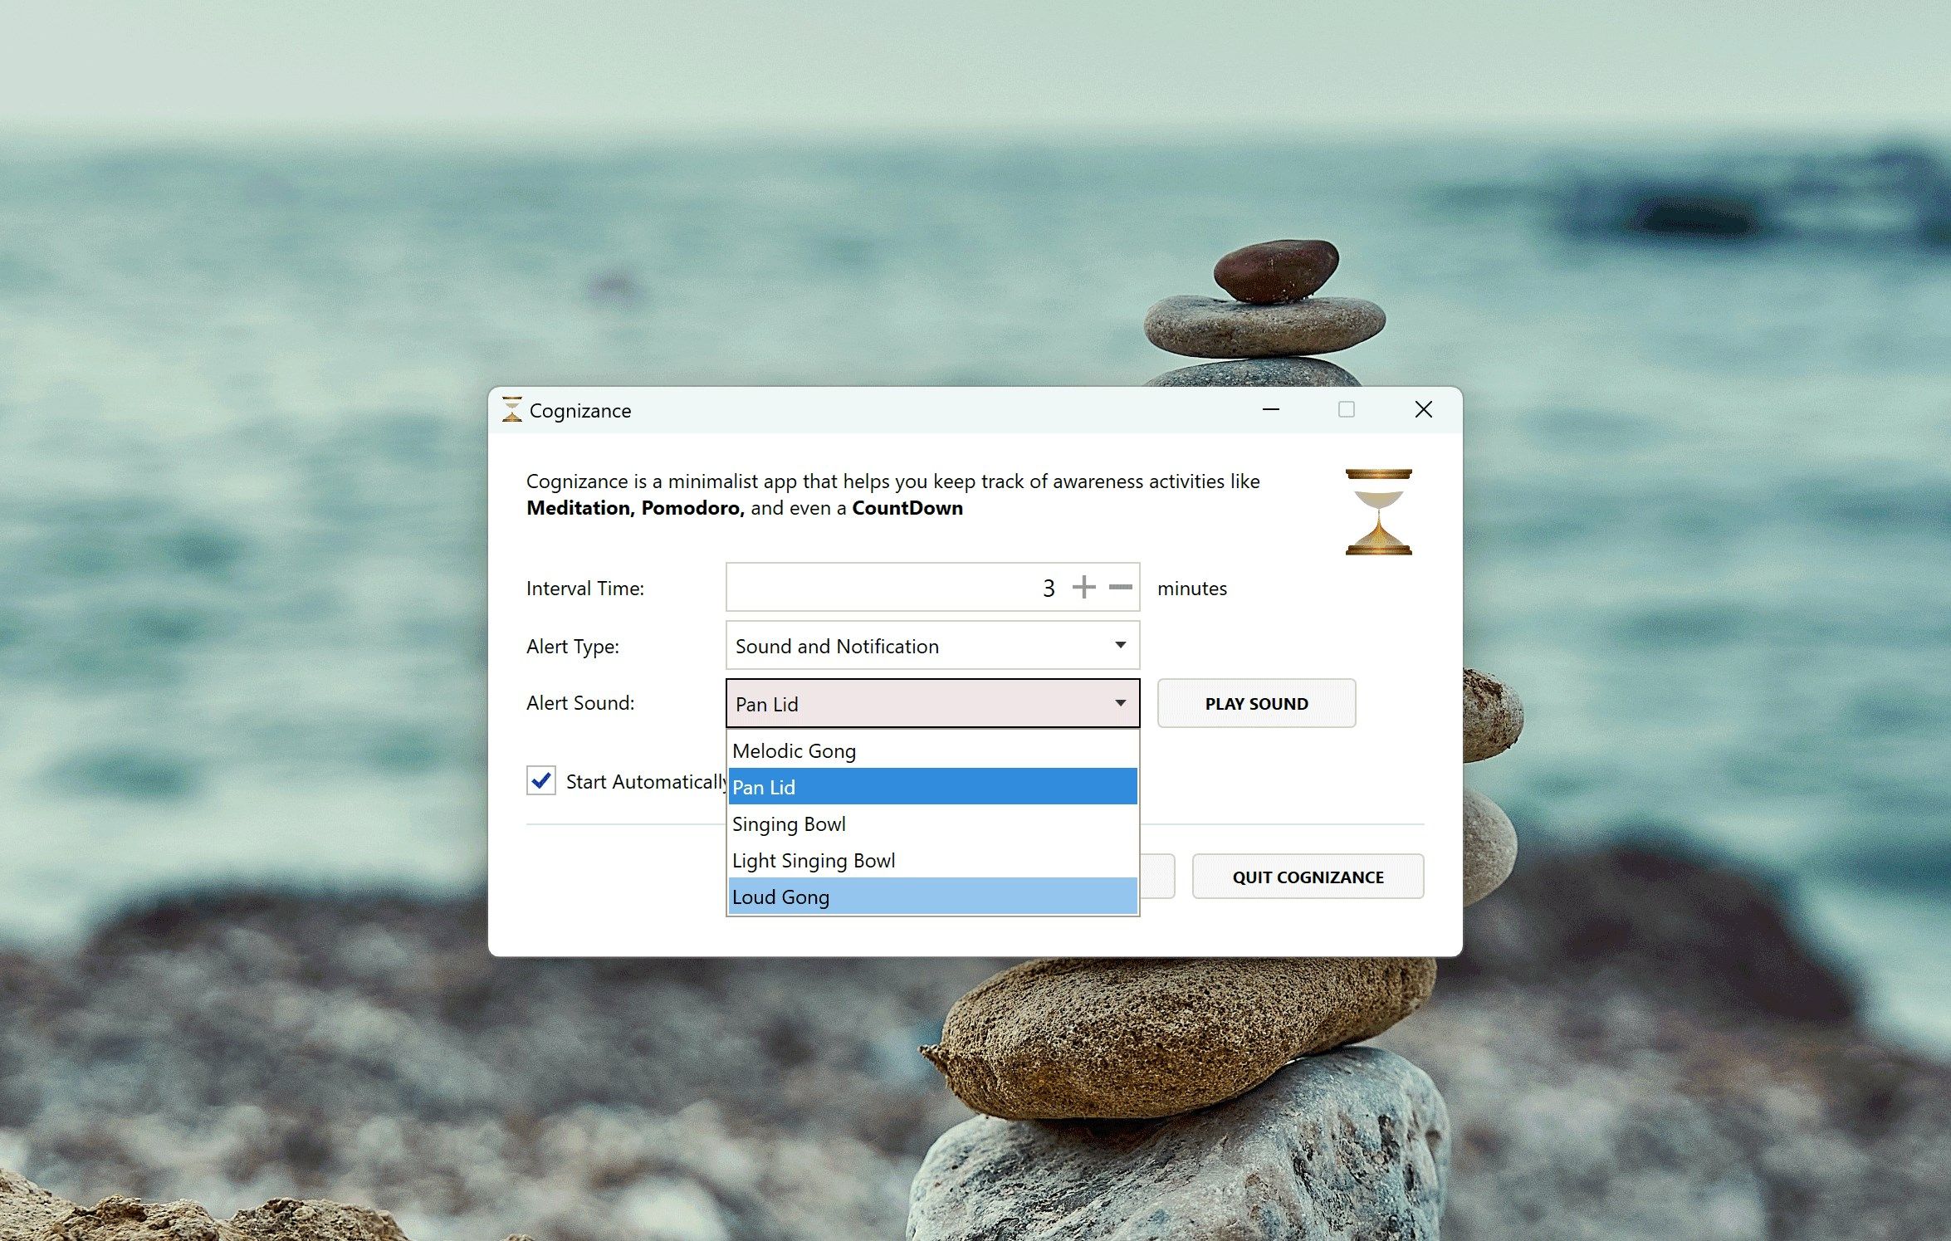Click the Alert Type label

click(x=573, y=647)
